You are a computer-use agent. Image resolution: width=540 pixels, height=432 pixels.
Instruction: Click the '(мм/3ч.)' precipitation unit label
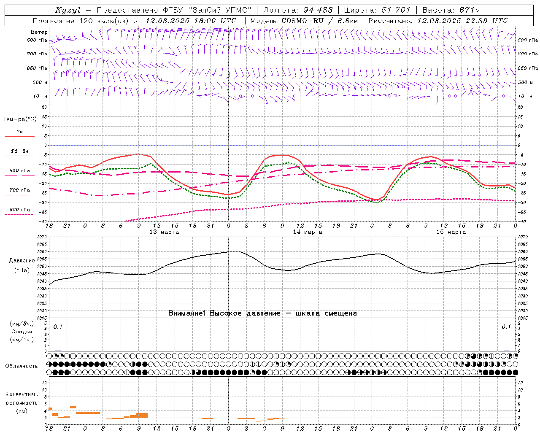22,324
